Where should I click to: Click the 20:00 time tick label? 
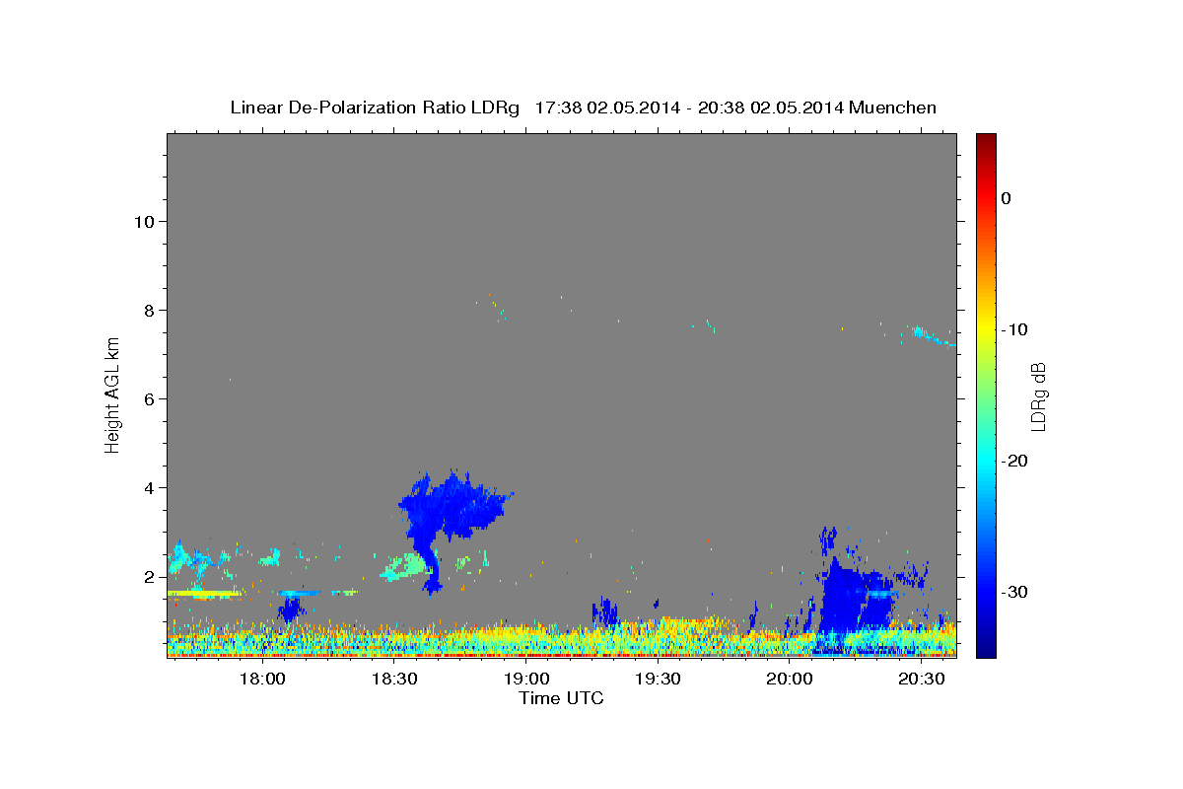pyautogui.click(x=791, y=679)
